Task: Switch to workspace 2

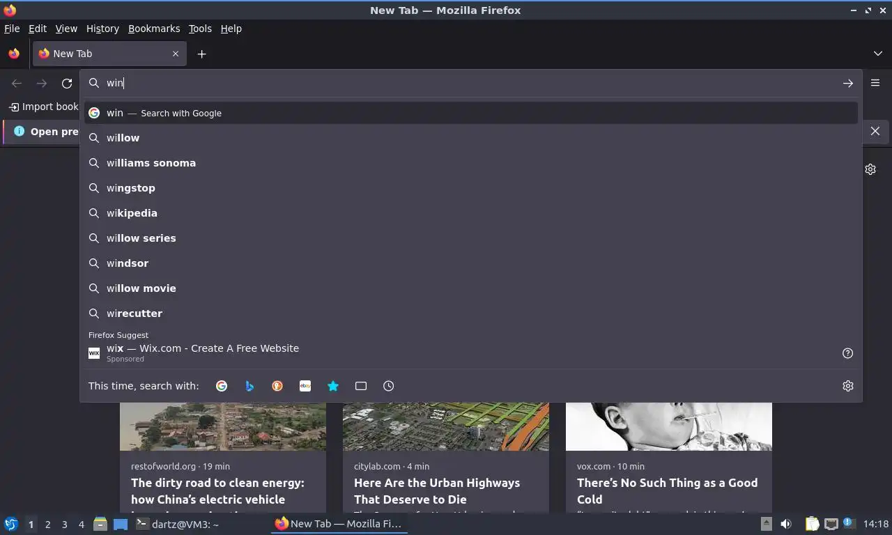Action: 47,525
